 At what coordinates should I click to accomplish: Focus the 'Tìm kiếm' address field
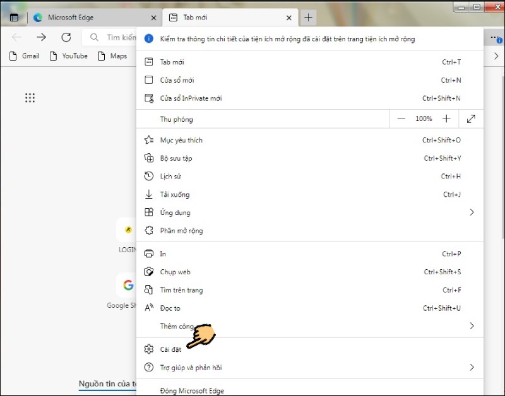click(109, 37)
